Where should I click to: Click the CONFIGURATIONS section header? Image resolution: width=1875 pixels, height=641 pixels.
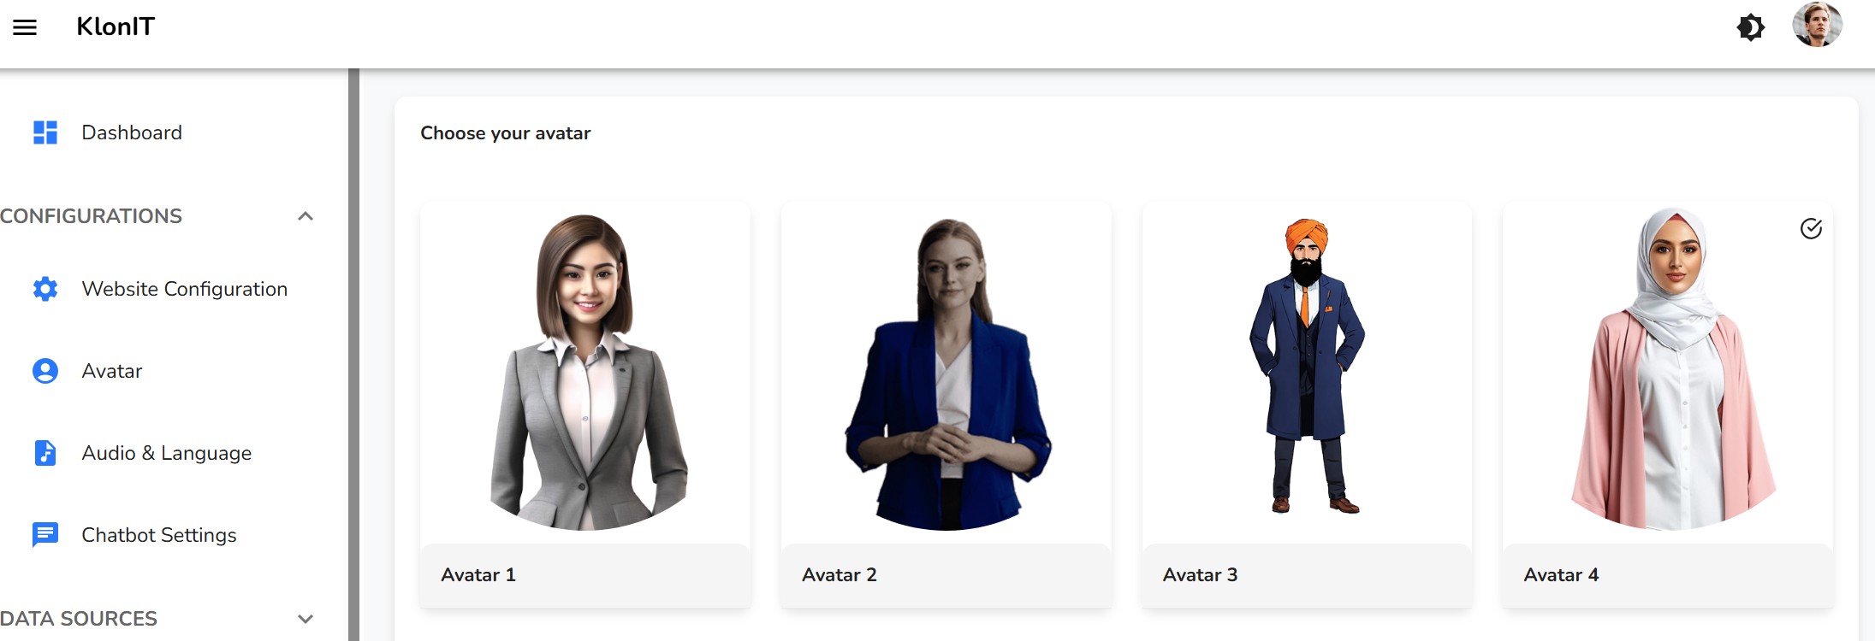92,216
